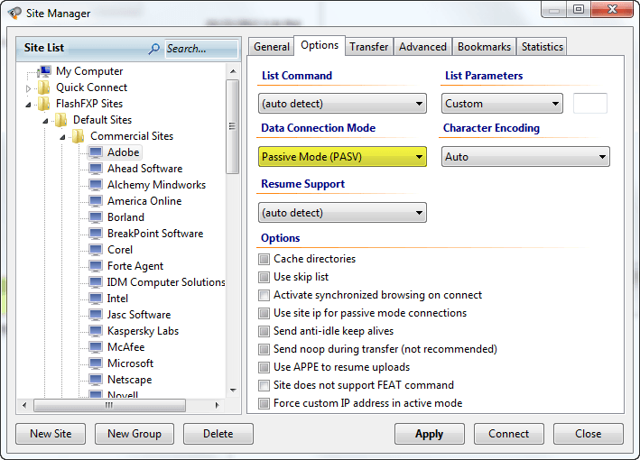Click the Borland site icon
The width and height of the screenshot is (640, 460).
click(x=96, y=217)
